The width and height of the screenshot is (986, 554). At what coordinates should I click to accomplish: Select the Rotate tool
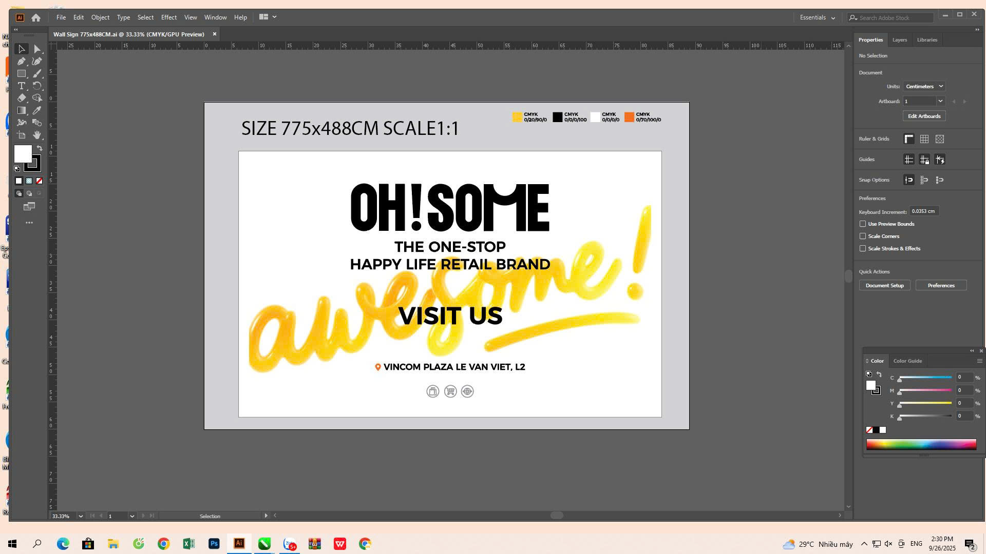pyautogui.click(x=37, y=86)
